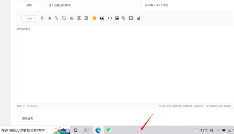This screenshot has width=234, height=134.
Task: Insert a code block
Action: pos(110,18)
